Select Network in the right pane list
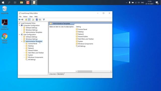Image resolution: width=161 pixels, height=91 pixels. [81, 34]
